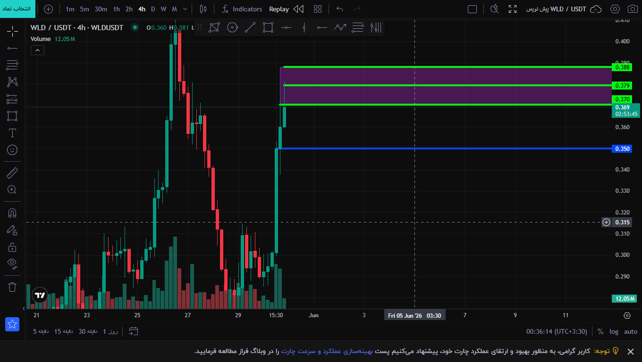Image resolution: width=642 pixels, height=362 pixels.
Task: Undo the last chart action
Action: (x=339, y=9)
